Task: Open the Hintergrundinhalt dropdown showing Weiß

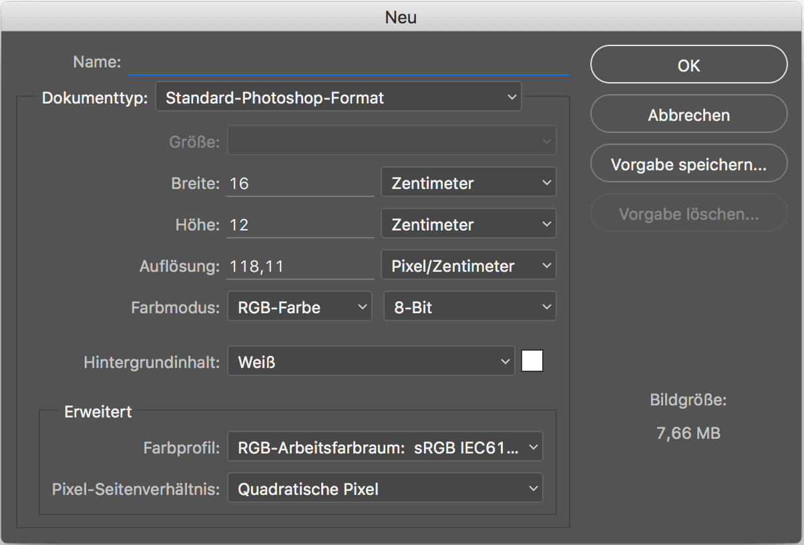Action: [x=371, y=361]
